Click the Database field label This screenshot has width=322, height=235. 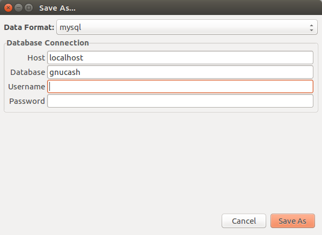pos(28,72)
